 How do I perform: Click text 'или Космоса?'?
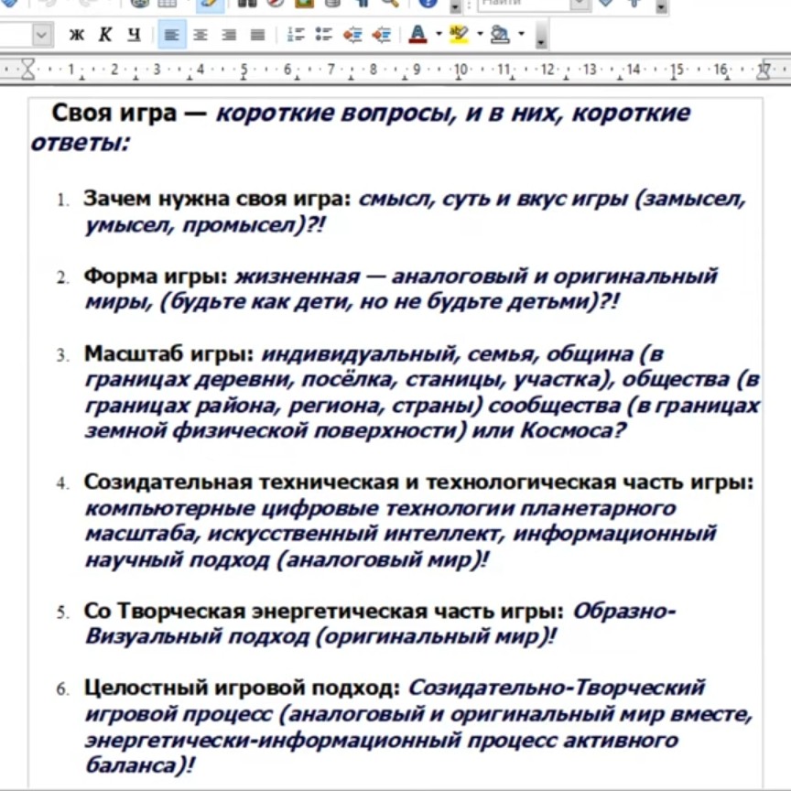(x=548, y=430)
